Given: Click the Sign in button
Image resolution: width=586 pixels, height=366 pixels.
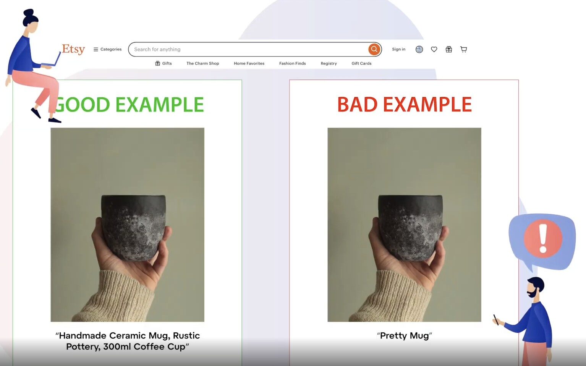Looking at the screenshot, I should point(398,49).
